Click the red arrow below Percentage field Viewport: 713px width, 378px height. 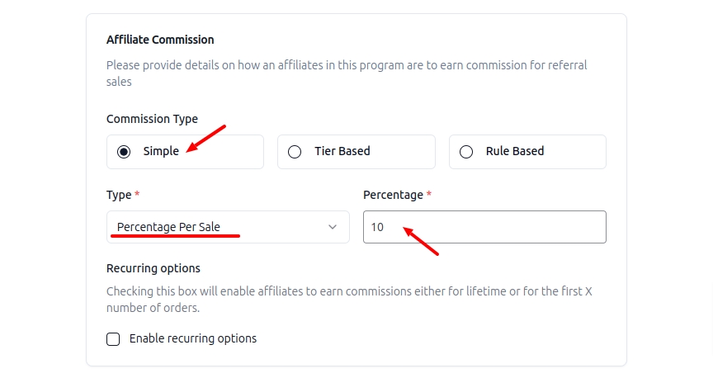point(421,242)
